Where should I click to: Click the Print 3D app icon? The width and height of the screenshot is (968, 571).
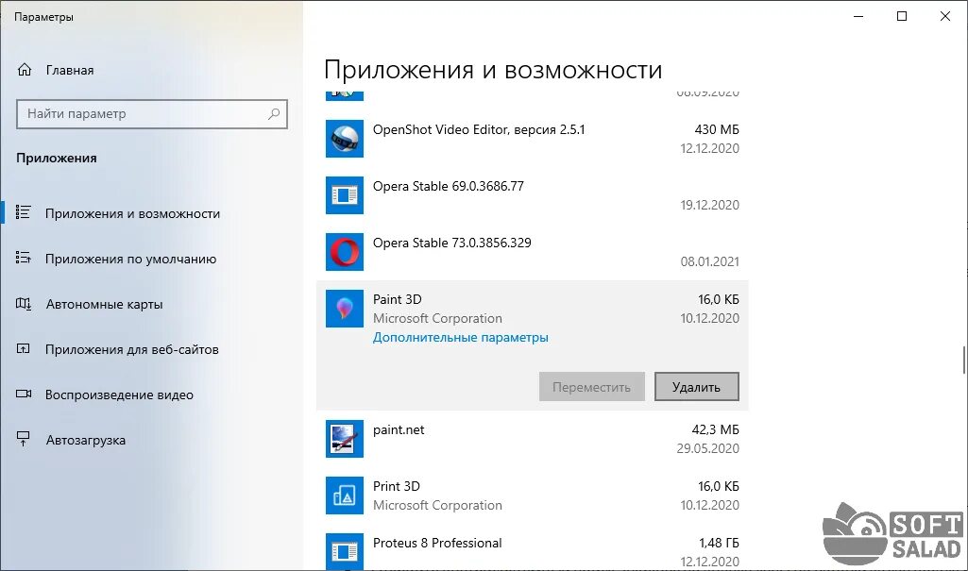pyautogui.click(x=345, y=495)
